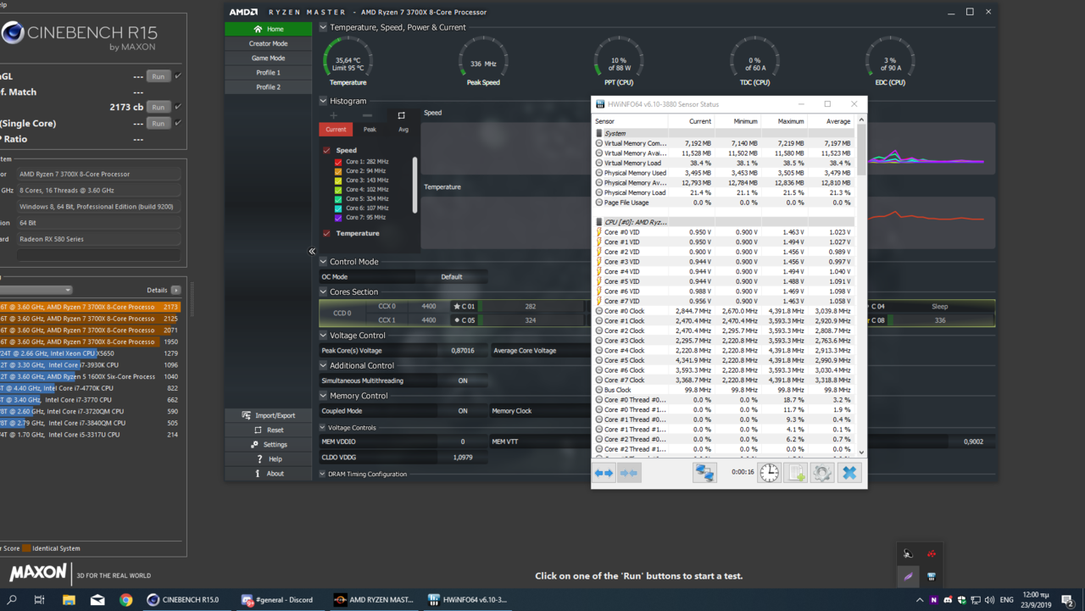Open Ryzen Master About page

tap(268, 473)
